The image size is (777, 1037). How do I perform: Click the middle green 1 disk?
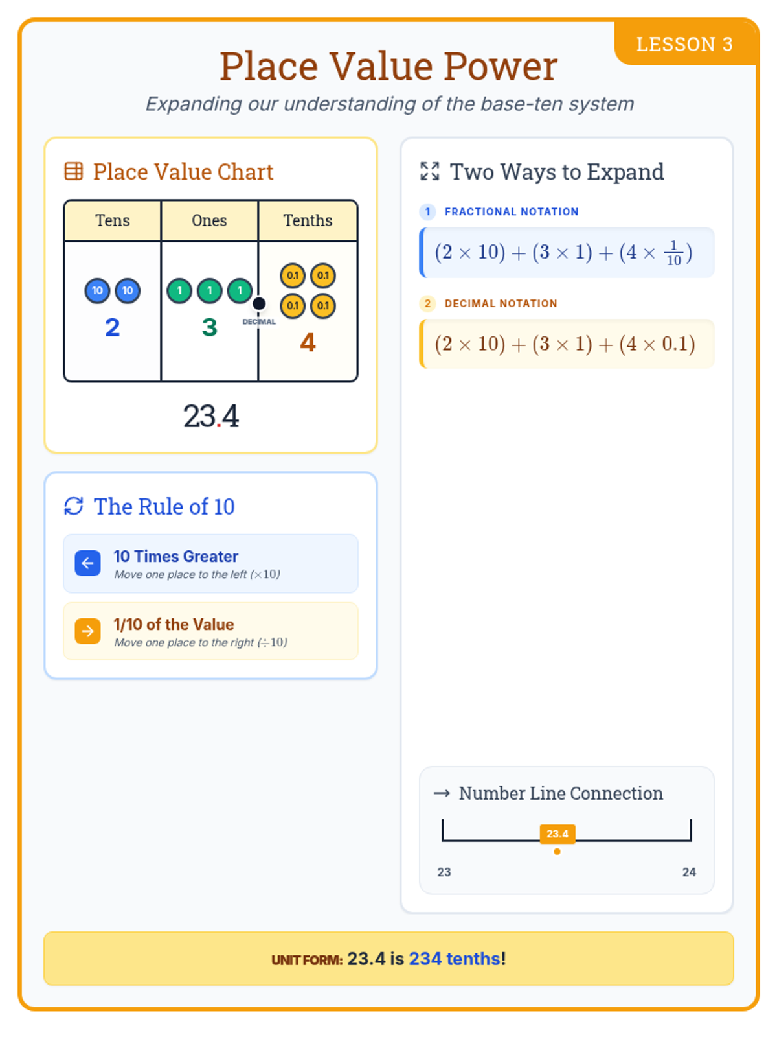click(210, 291)
